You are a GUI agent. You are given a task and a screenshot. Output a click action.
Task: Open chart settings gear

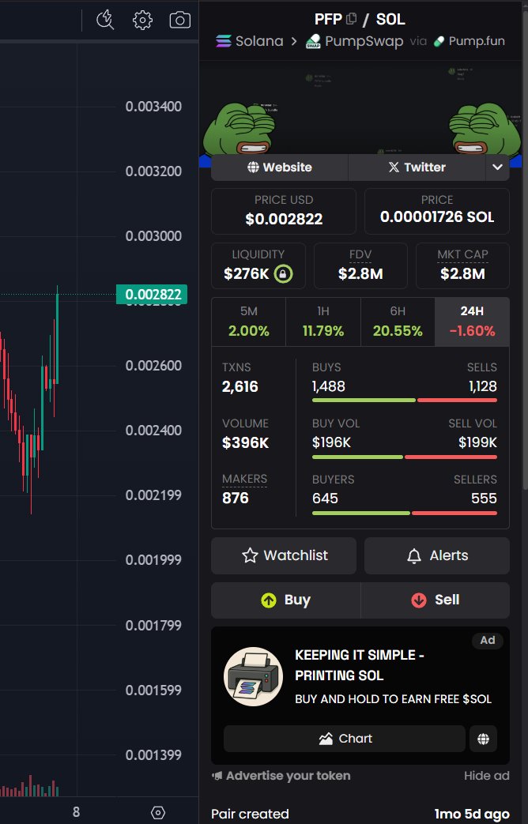coord(142,20)
